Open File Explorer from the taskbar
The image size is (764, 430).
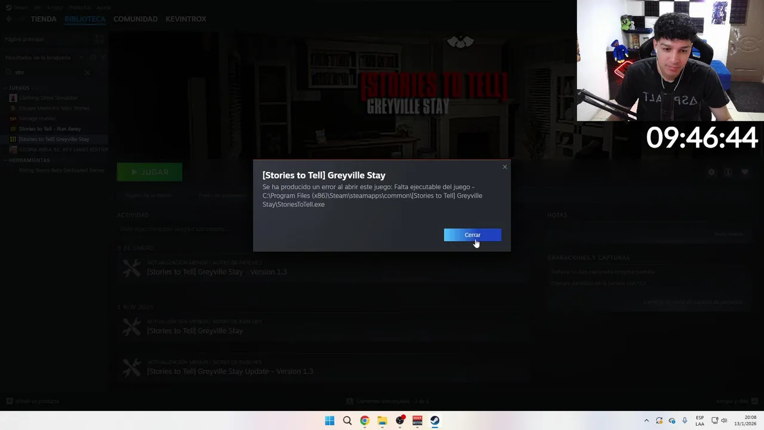click(382, 420)
